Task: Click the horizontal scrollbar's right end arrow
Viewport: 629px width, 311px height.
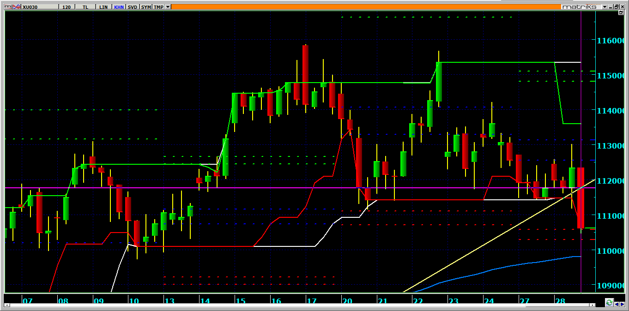Action: (593, 305)
